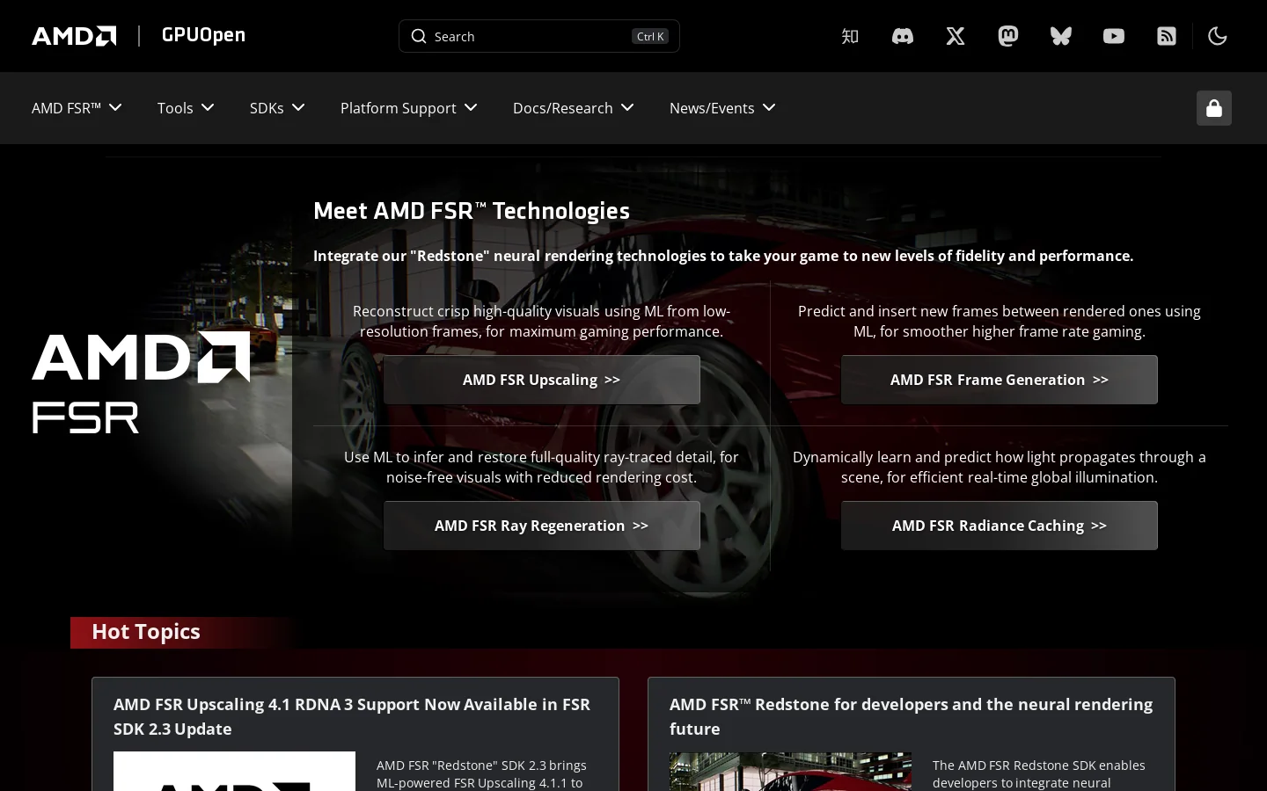The width and height of the screenshot is (1267, 791).
Task: Click the Hot Topics heading
Action: click(146, 632)
